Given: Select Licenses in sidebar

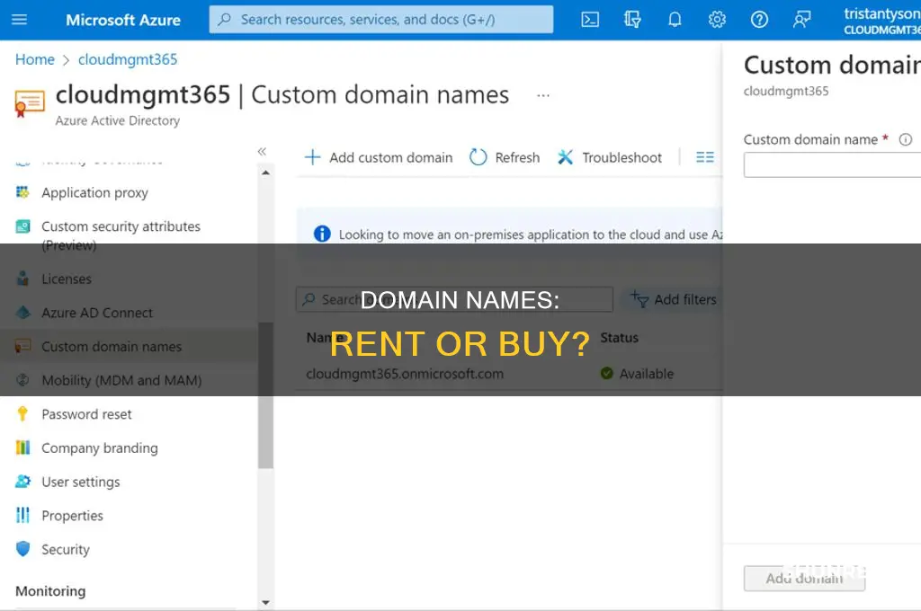Looking at the screenshot, I should tap(67, 279).
